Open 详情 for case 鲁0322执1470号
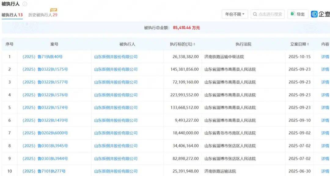 point(325,120)
